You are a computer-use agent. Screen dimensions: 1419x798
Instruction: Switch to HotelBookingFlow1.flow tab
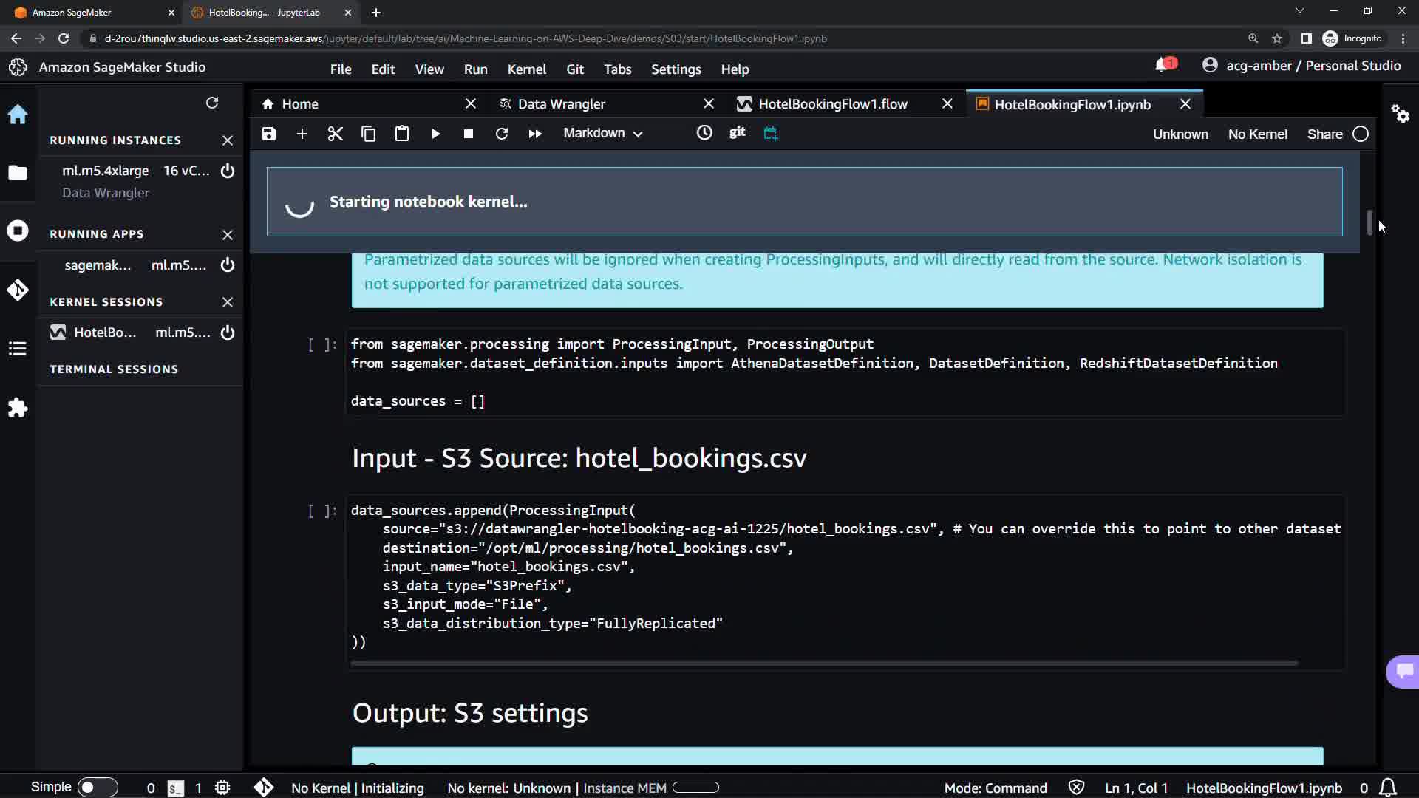tap(832, 104)
